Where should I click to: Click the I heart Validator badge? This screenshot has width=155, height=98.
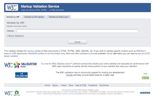tap(21, 75)
